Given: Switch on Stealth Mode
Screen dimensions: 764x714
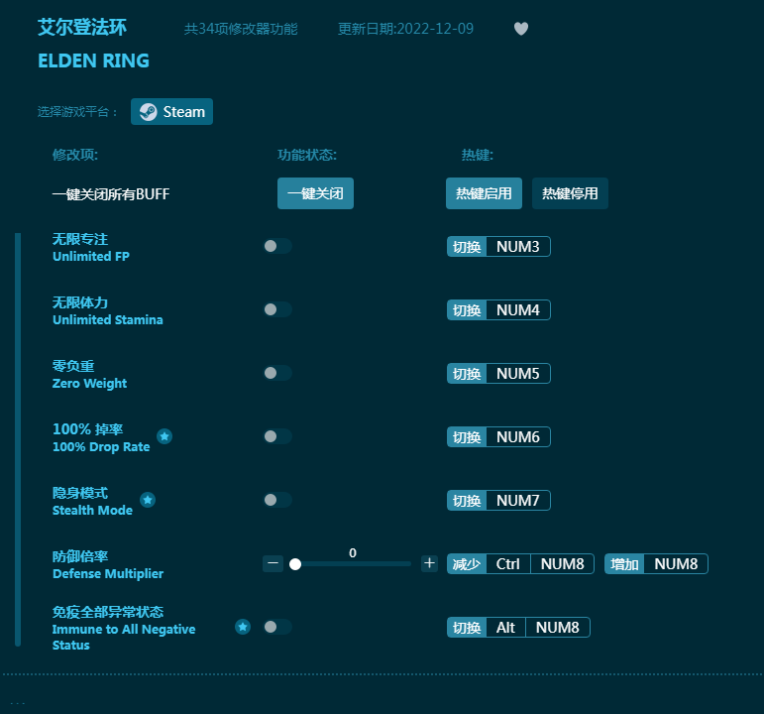Looking at the screenshot, I should point(277,500).
